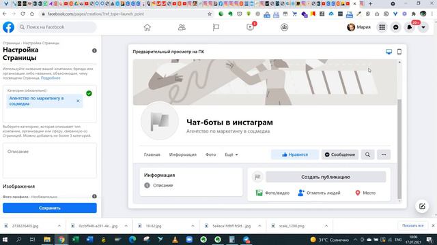Click the Показать все downloads button
The image size is (437, 245).
pos(412,225)
